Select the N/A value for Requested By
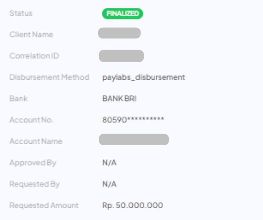This screenshot has height=220, width=263. 110,184
